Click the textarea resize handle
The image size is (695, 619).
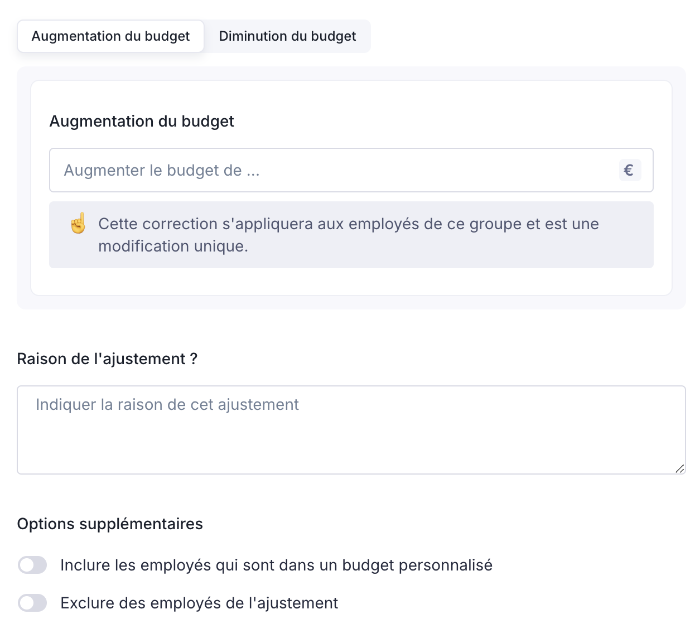pyautogui.click(x=679, y=468)
